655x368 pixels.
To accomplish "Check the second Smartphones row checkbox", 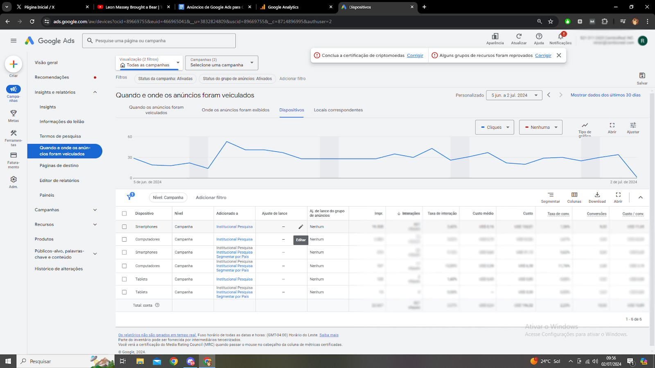I will tap(124, 252).
